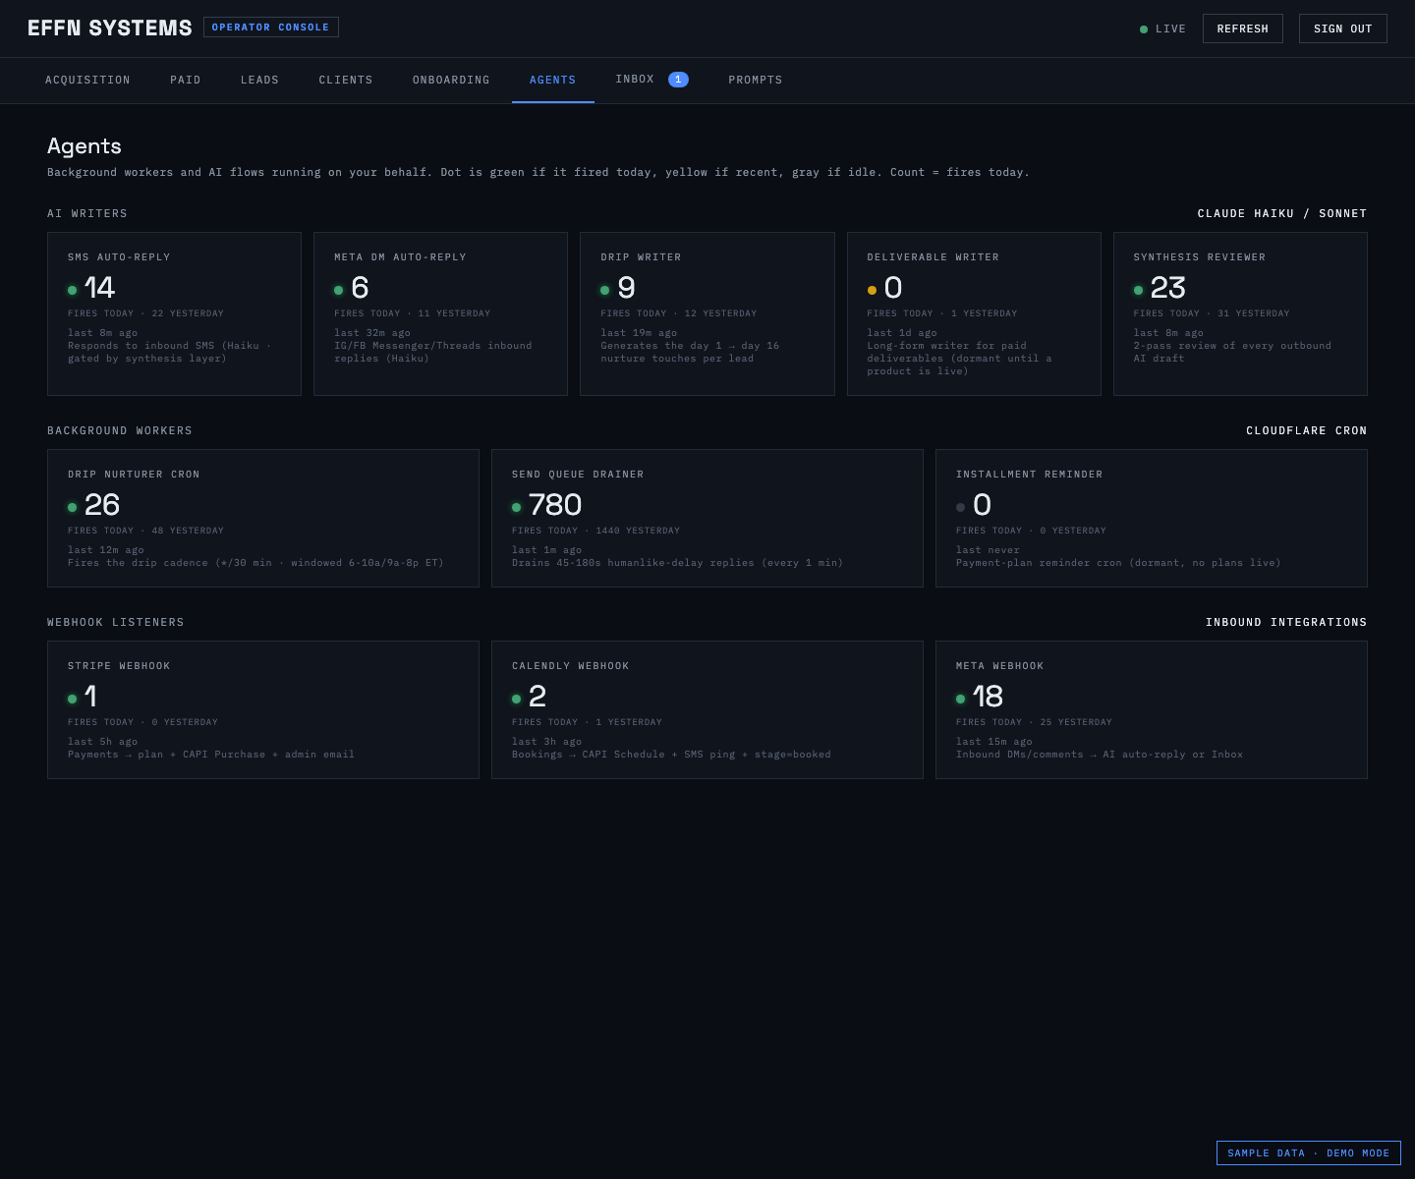Click the Operator Console badge
The height and width of the screenshot is (1179, 1415).
271,28
